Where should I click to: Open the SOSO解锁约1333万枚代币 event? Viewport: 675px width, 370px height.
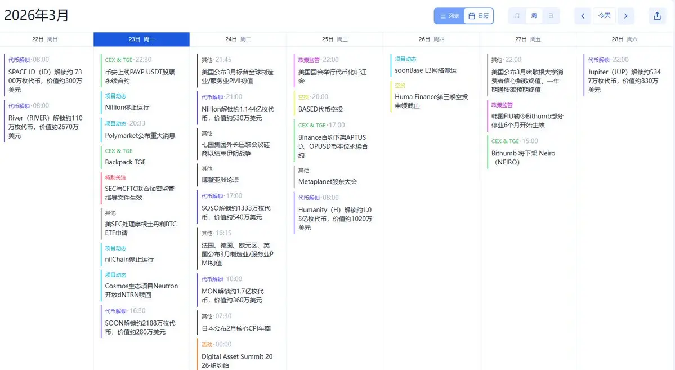[x=240, y=207]
